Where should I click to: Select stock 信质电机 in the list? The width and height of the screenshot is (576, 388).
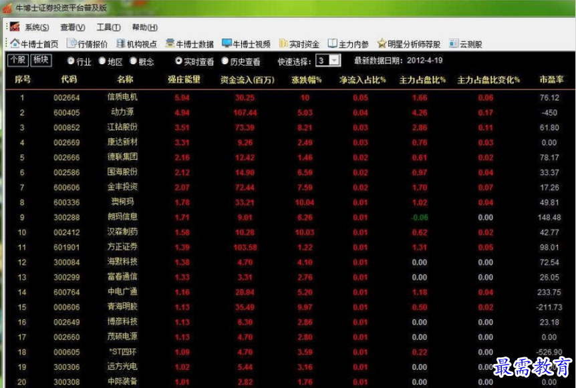(122, 97)
